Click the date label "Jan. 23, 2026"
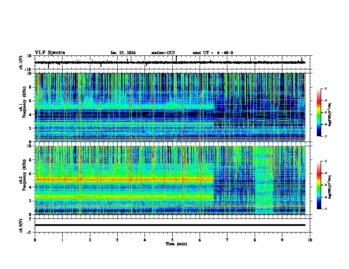Image resolution: width=349 pixels, height=269 pixels. 123,53
